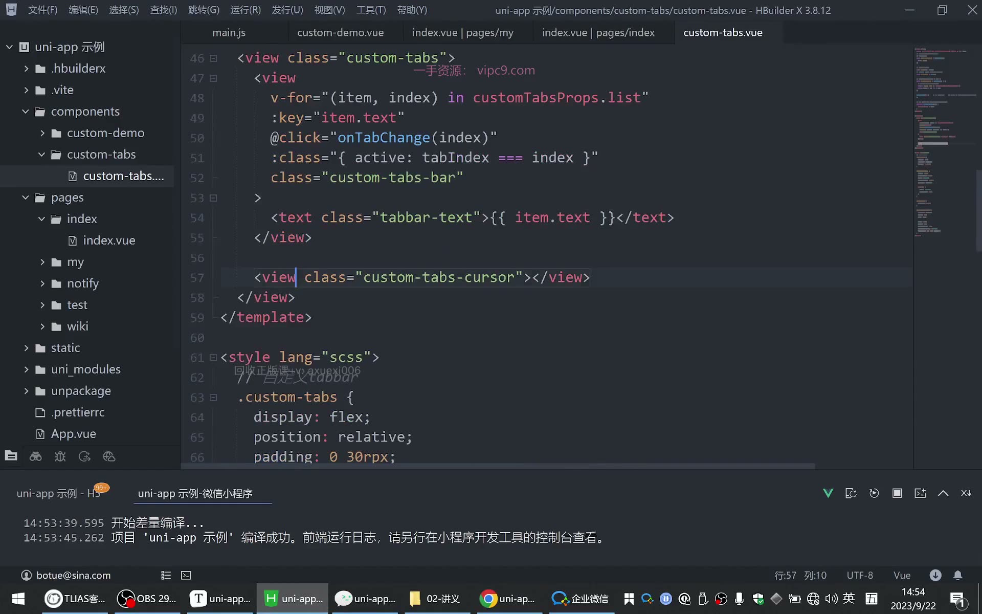The height and width of the screenshot is (614, 982).
Task: Fold .custom-tabs rule at line 63
Action: click(213, 398)
